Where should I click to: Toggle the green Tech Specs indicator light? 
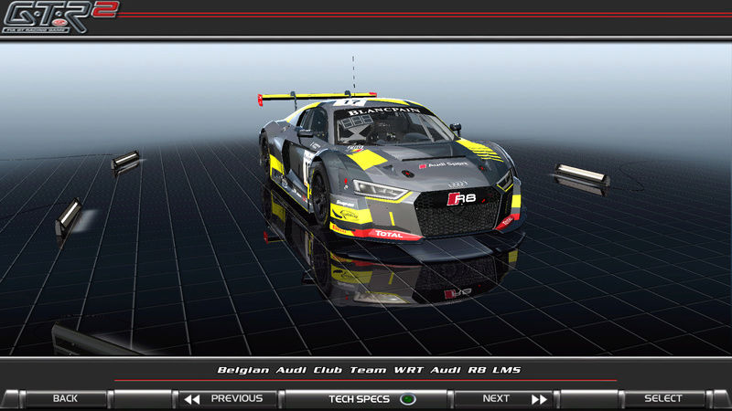(x=407, y=399)
